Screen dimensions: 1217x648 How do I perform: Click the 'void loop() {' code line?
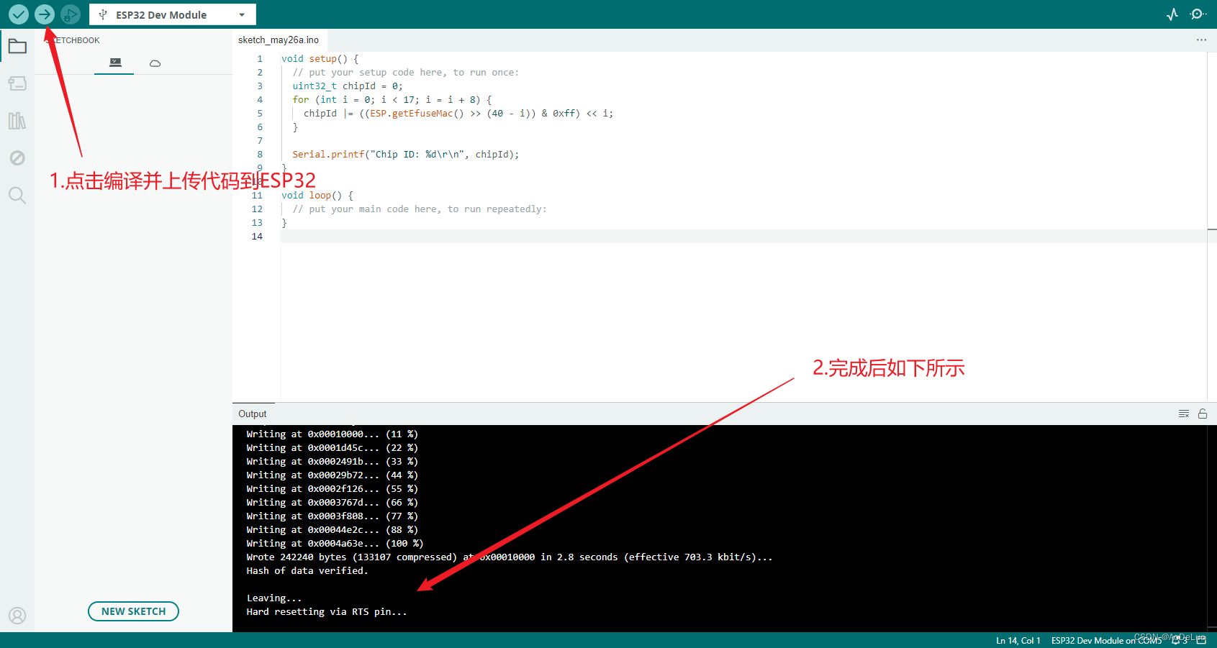317,196
